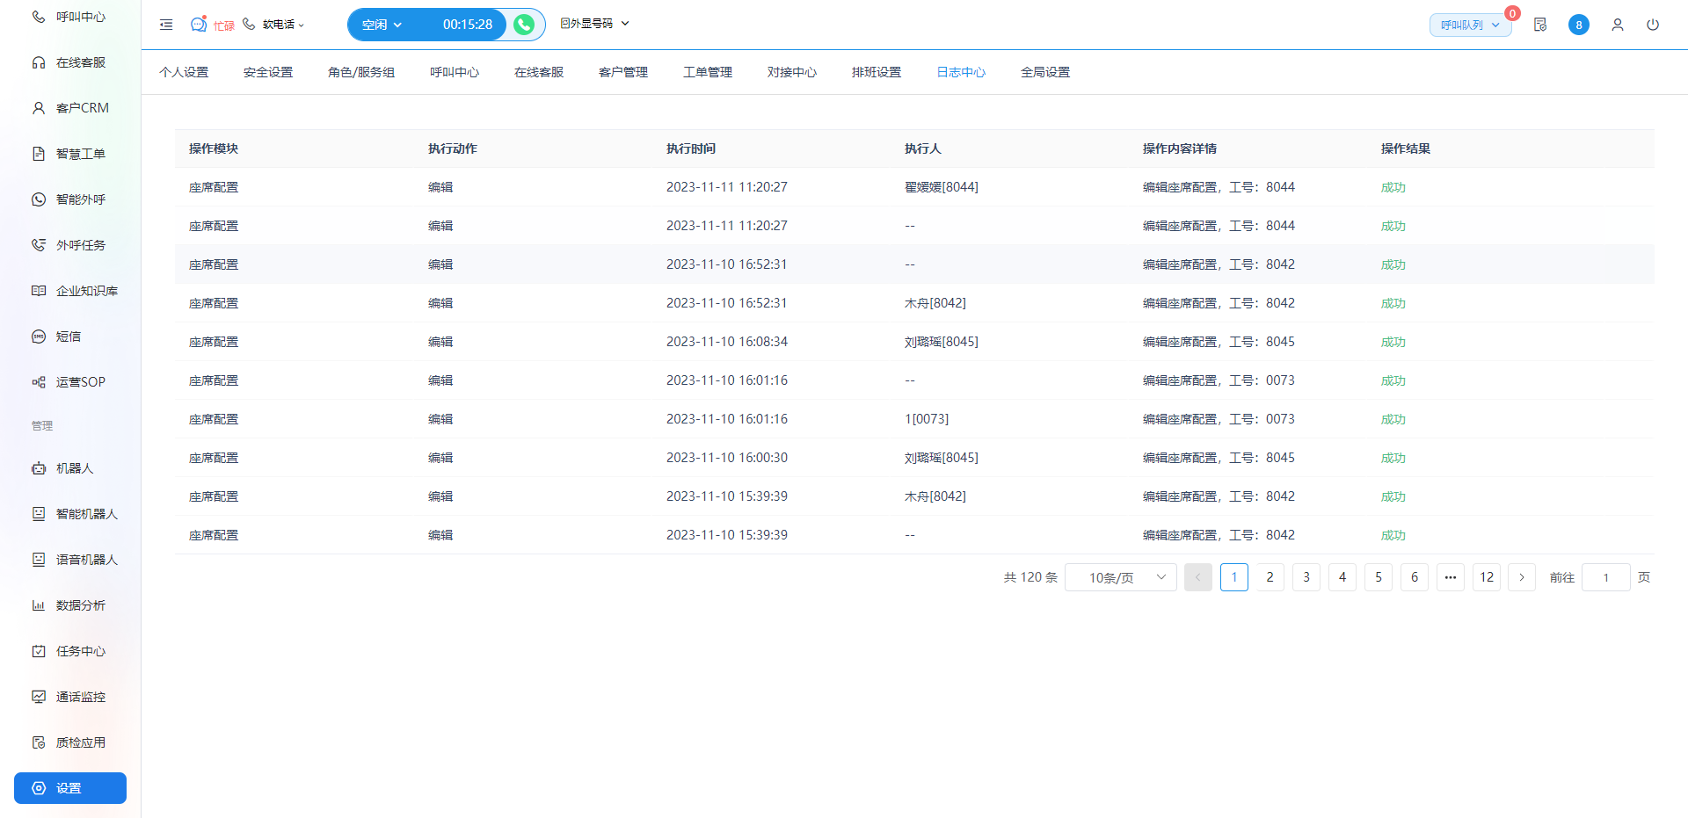Click the 设置 sidebar button

(70, 788)
